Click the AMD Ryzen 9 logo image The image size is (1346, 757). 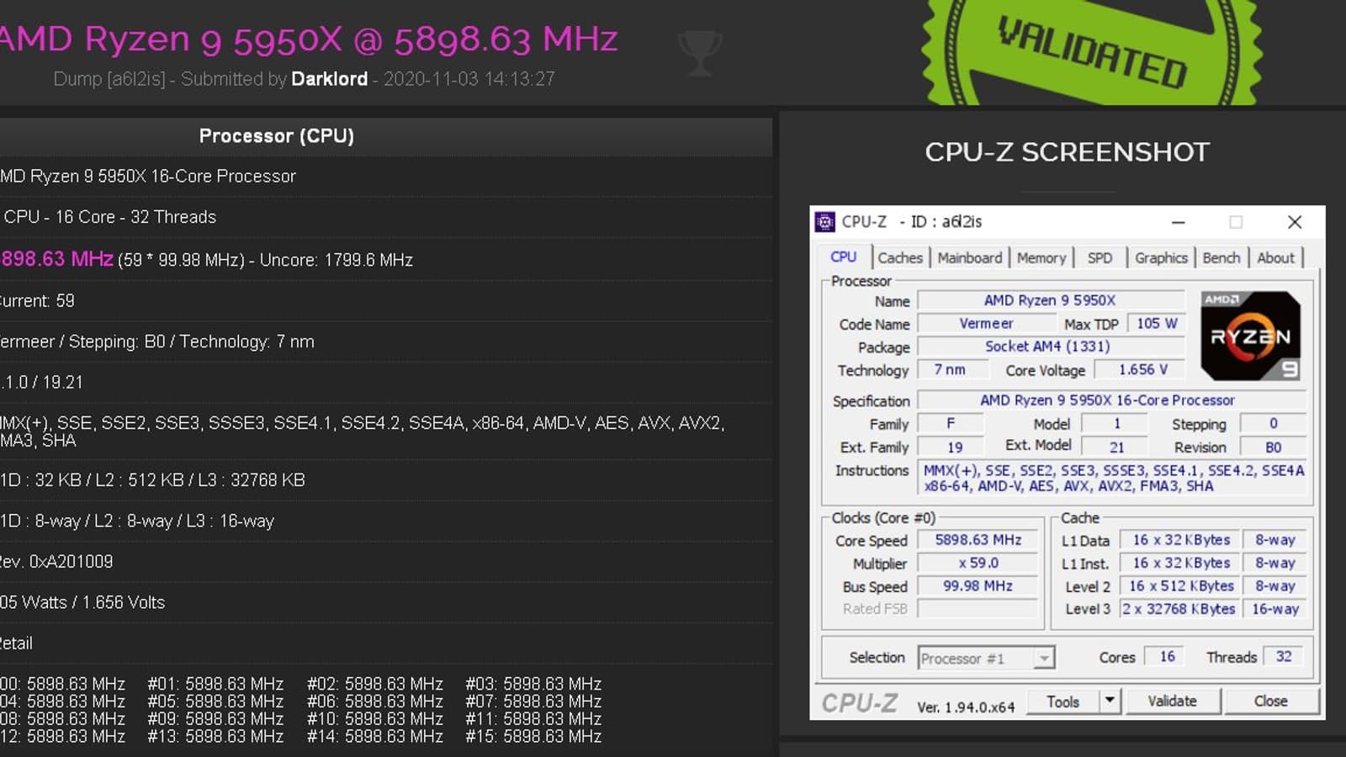pos(1250,336)
